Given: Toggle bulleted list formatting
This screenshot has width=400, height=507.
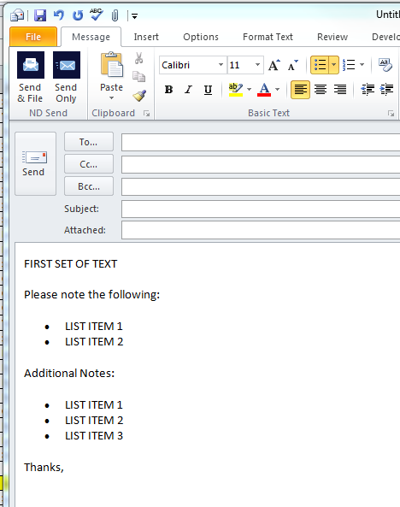Looking at the screenshot, I should pyautogui.click(x=320, y=65).
